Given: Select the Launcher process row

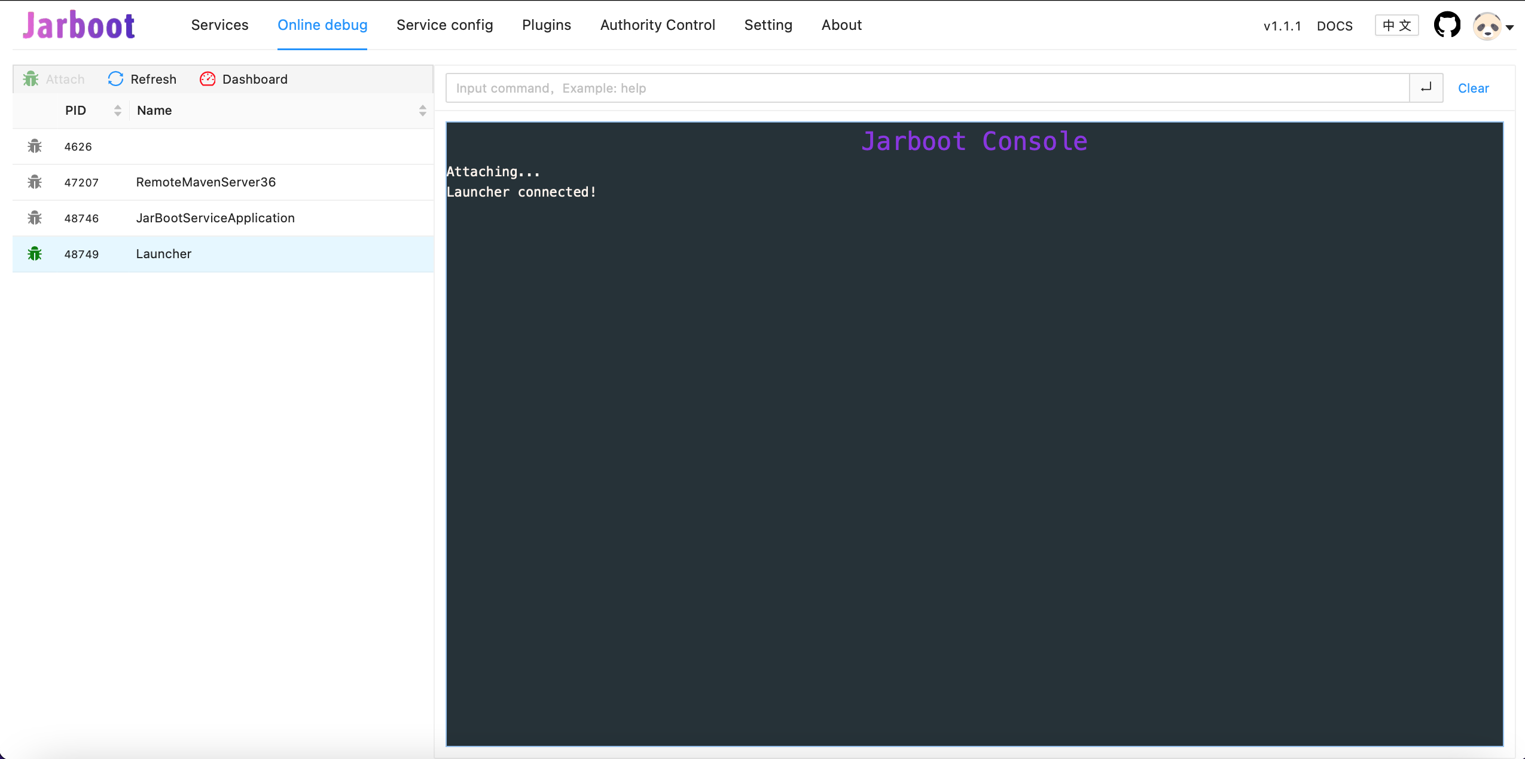Looking at the screenshot, I should coord(223,254).
